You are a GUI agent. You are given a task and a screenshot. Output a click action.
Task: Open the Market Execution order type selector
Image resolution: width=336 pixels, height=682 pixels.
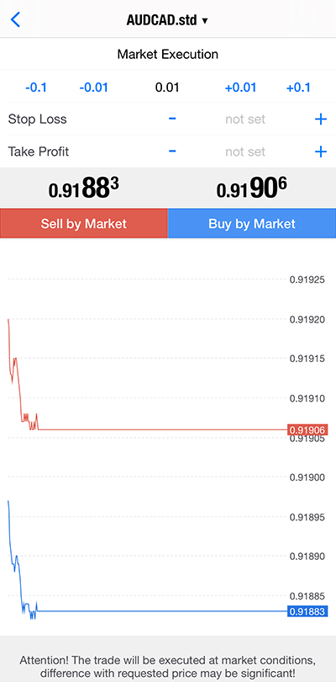tap(167, 55)
